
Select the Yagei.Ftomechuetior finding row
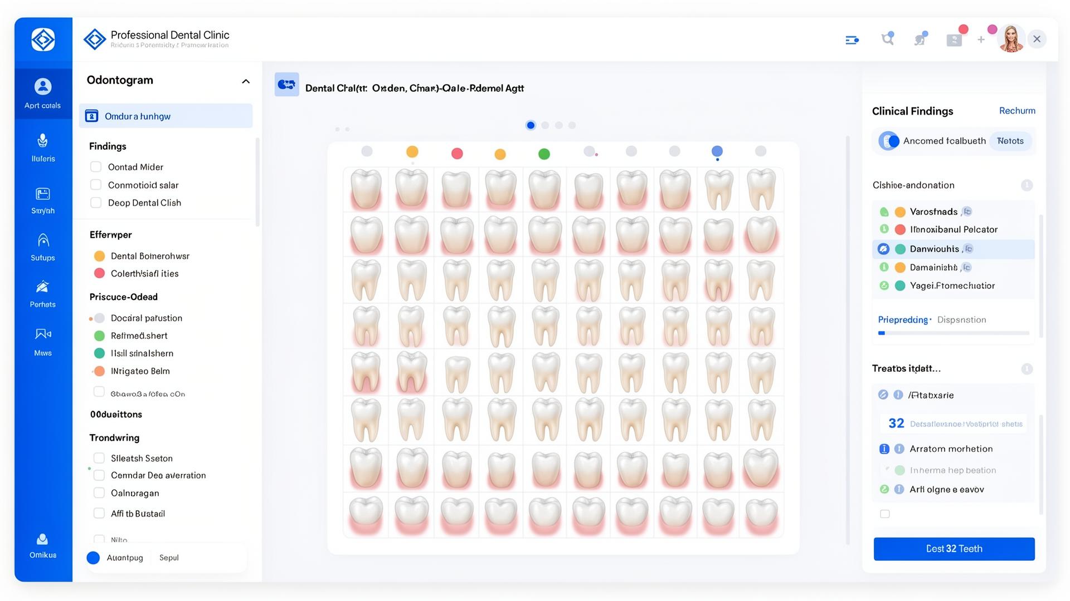tap(953, 285)
